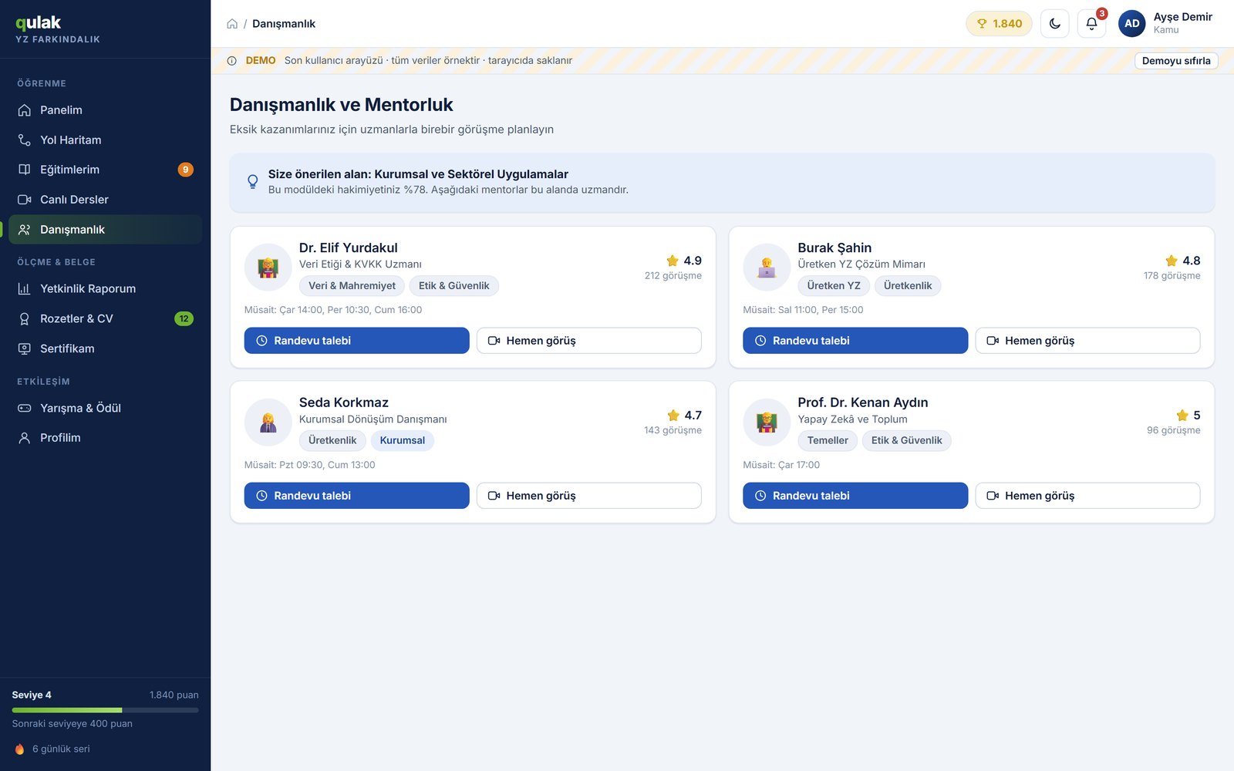
Task: Go to Sertifikam page
Action: click(x=105, y=348)
